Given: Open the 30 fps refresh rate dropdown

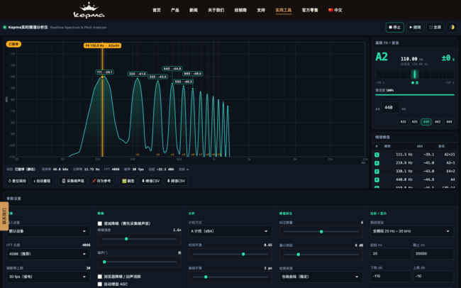Looking at the screenshot, I should coord(48,277).
